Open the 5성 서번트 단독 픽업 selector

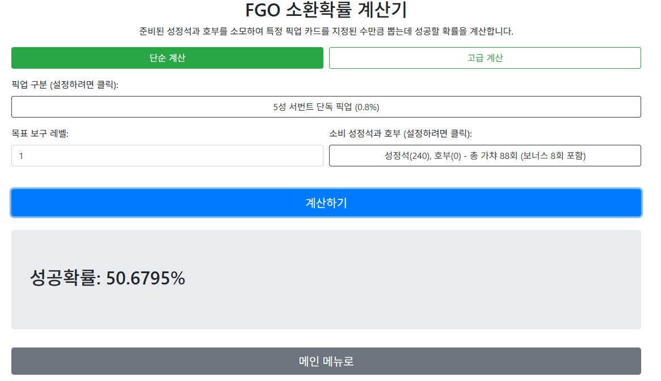pos(326,107)
